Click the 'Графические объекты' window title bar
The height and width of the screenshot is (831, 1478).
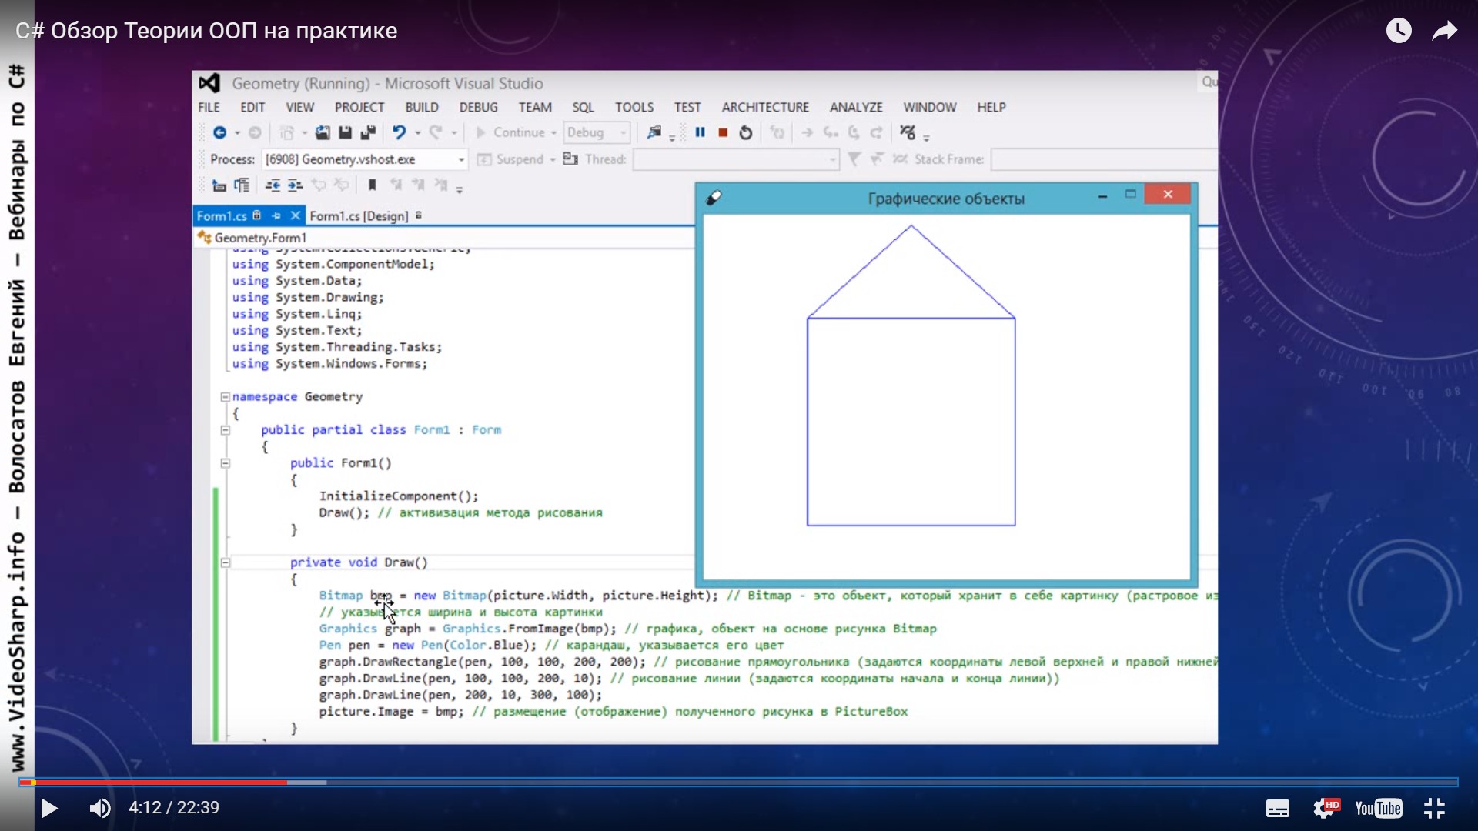pos(946,199)
